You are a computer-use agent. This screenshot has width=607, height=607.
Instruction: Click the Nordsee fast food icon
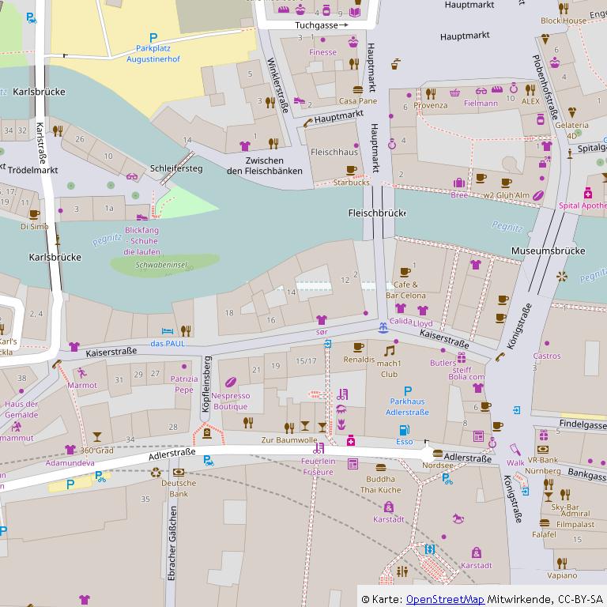point(438,454)
